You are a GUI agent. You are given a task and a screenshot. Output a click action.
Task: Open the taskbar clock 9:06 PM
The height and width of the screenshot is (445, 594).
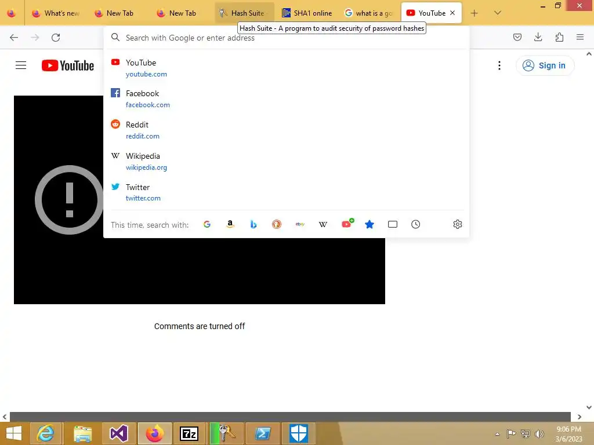[568, 434]
